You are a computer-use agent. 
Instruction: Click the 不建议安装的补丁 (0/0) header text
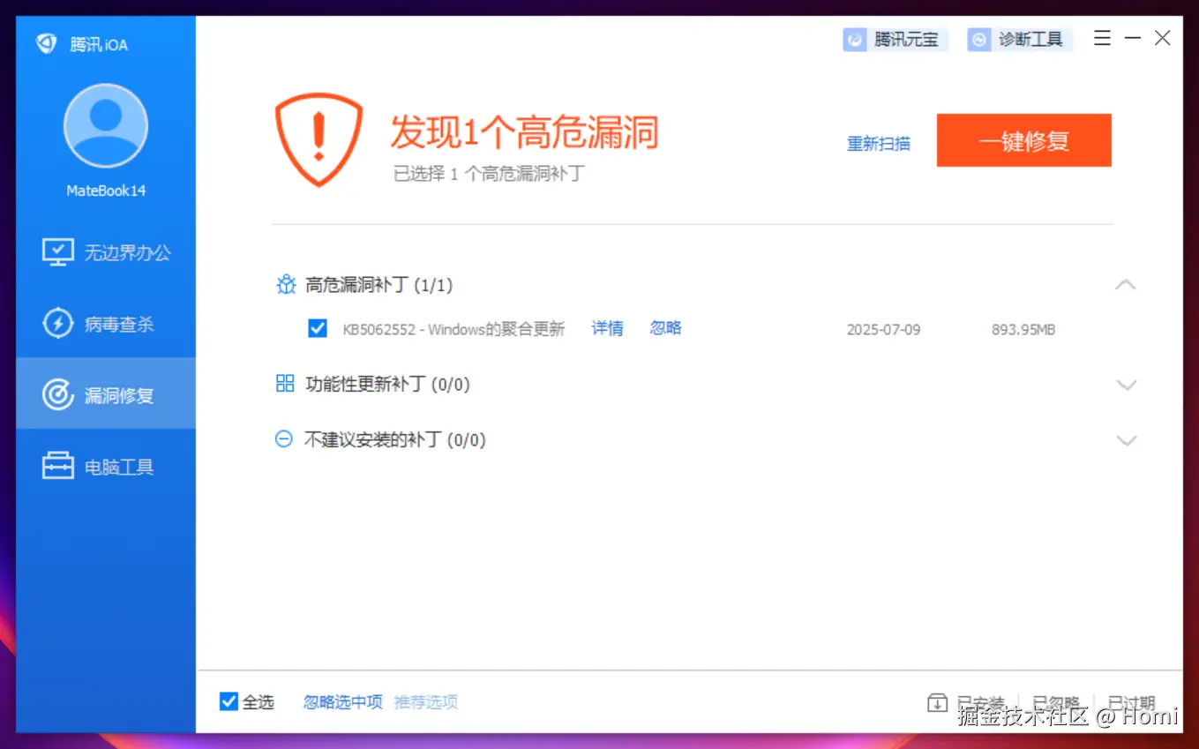[395, 440]
